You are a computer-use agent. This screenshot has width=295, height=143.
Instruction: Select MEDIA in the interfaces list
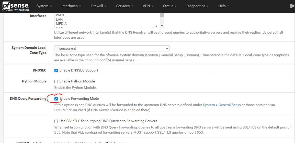tap(61, 24)
